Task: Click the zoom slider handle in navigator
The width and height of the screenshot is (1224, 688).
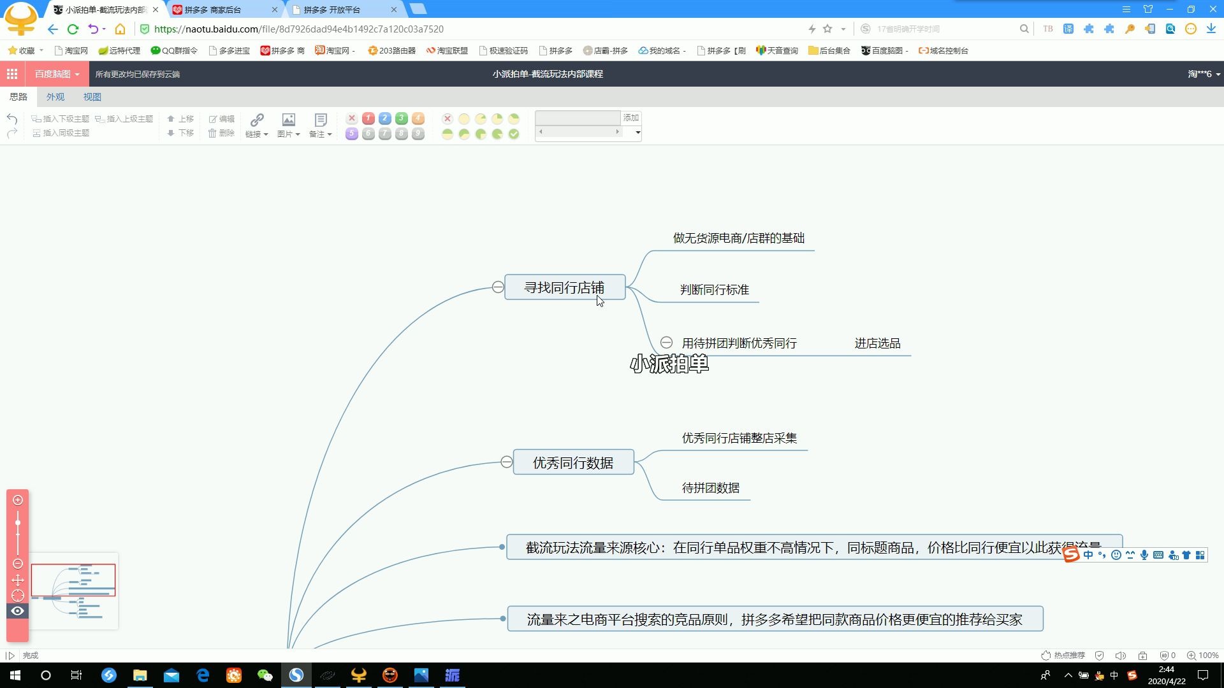Action: [x=18, y=522]
